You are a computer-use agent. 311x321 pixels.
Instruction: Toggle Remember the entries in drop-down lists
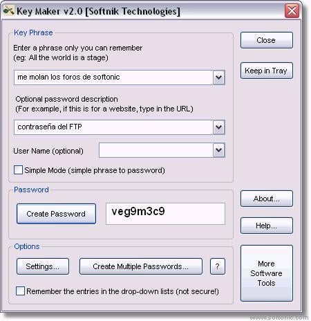tap(20, 291)
